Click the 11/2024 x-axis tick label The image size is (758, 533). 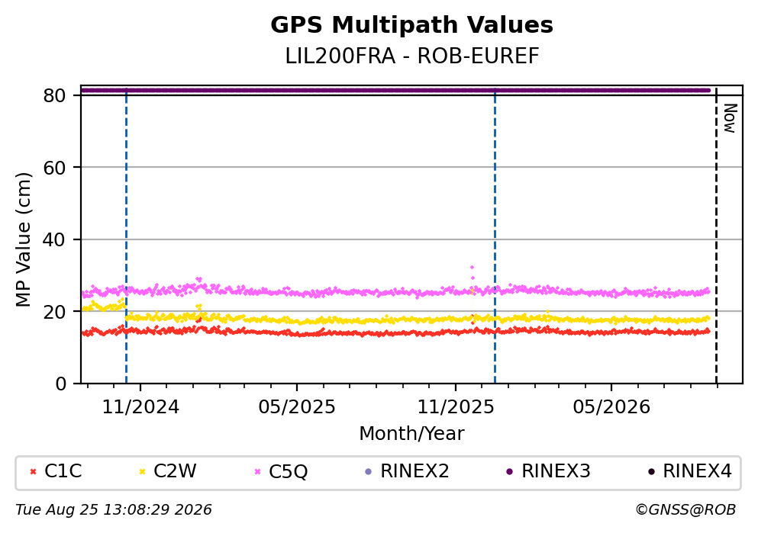coord(140,407)
